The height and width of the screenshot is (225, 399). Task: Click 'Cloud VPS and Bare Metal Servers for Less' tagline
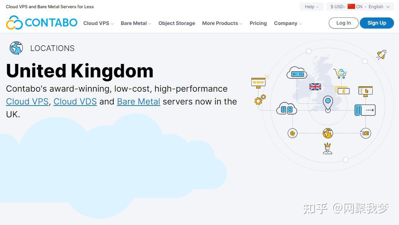[50, 7]
